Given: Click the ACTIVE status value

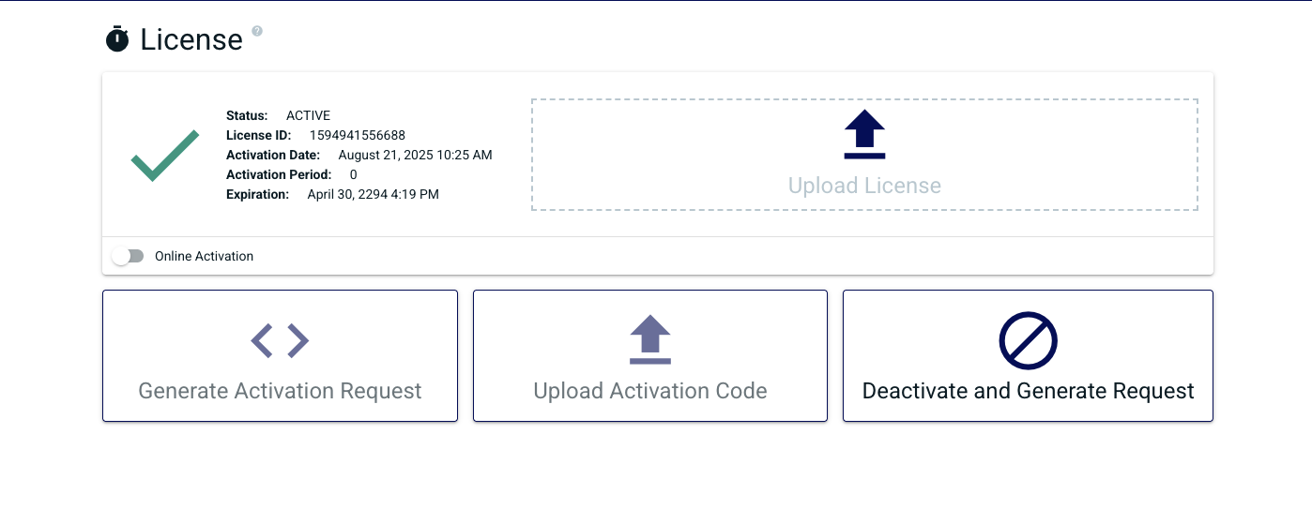Looking at the screenshot, I should 308,115.
